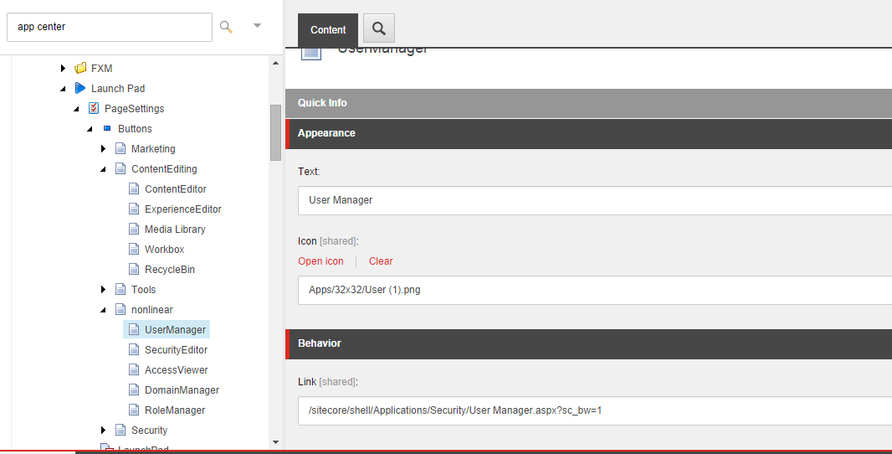This screenshot has width=892, height=454.
Task: Click the tree scrollbar down arrow
Action: click(275, 442)
